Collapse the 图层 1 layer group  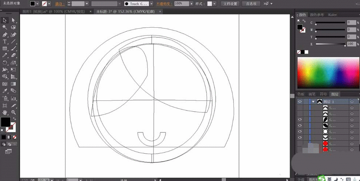pyautogui.click(x=313, y=102)
